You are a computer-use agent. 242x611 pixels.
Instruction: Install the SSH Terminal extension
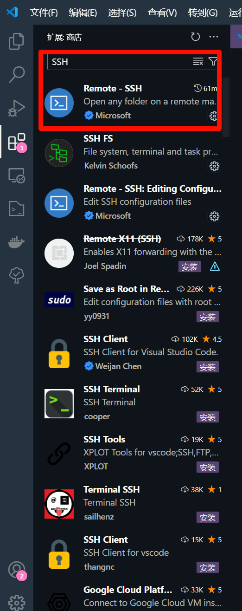[208, 417]
